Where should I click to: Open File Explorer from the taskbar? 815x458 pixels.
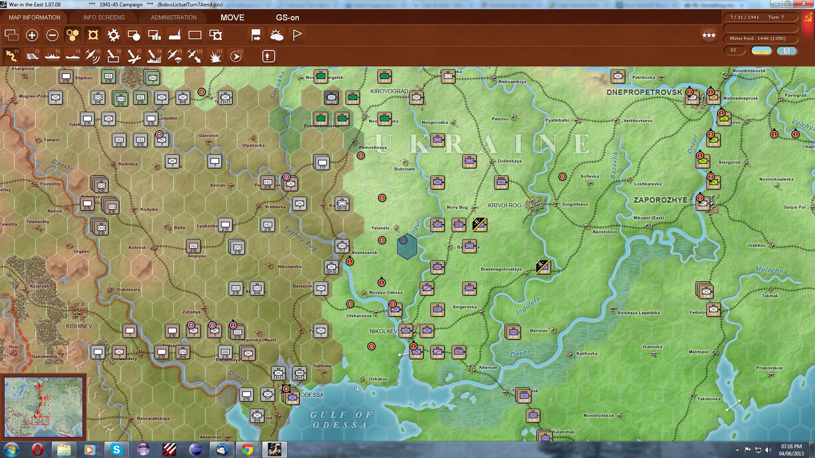click(64, 450)
